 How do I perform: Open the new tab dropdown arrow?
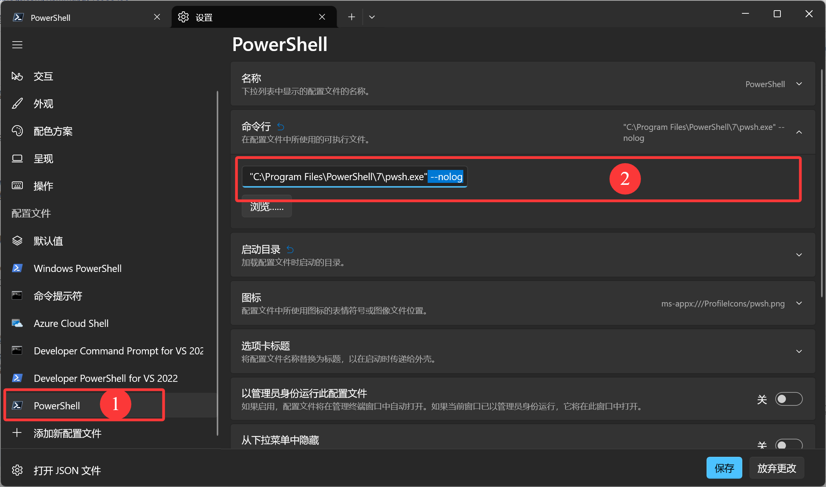pyautogui.click(x=372, y=17)
